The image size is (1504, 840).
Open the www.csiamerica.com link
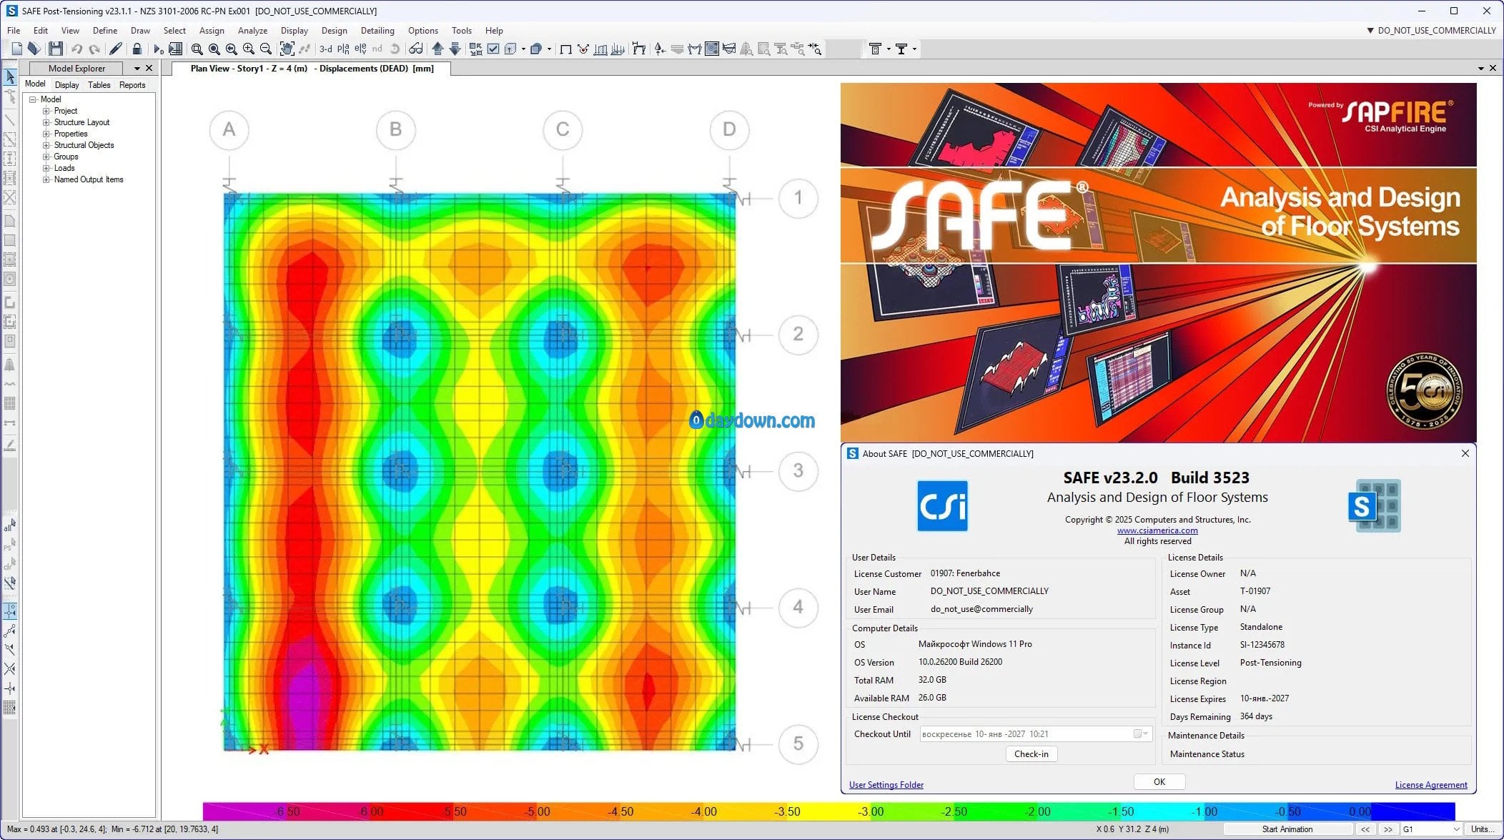(1157, 530)
